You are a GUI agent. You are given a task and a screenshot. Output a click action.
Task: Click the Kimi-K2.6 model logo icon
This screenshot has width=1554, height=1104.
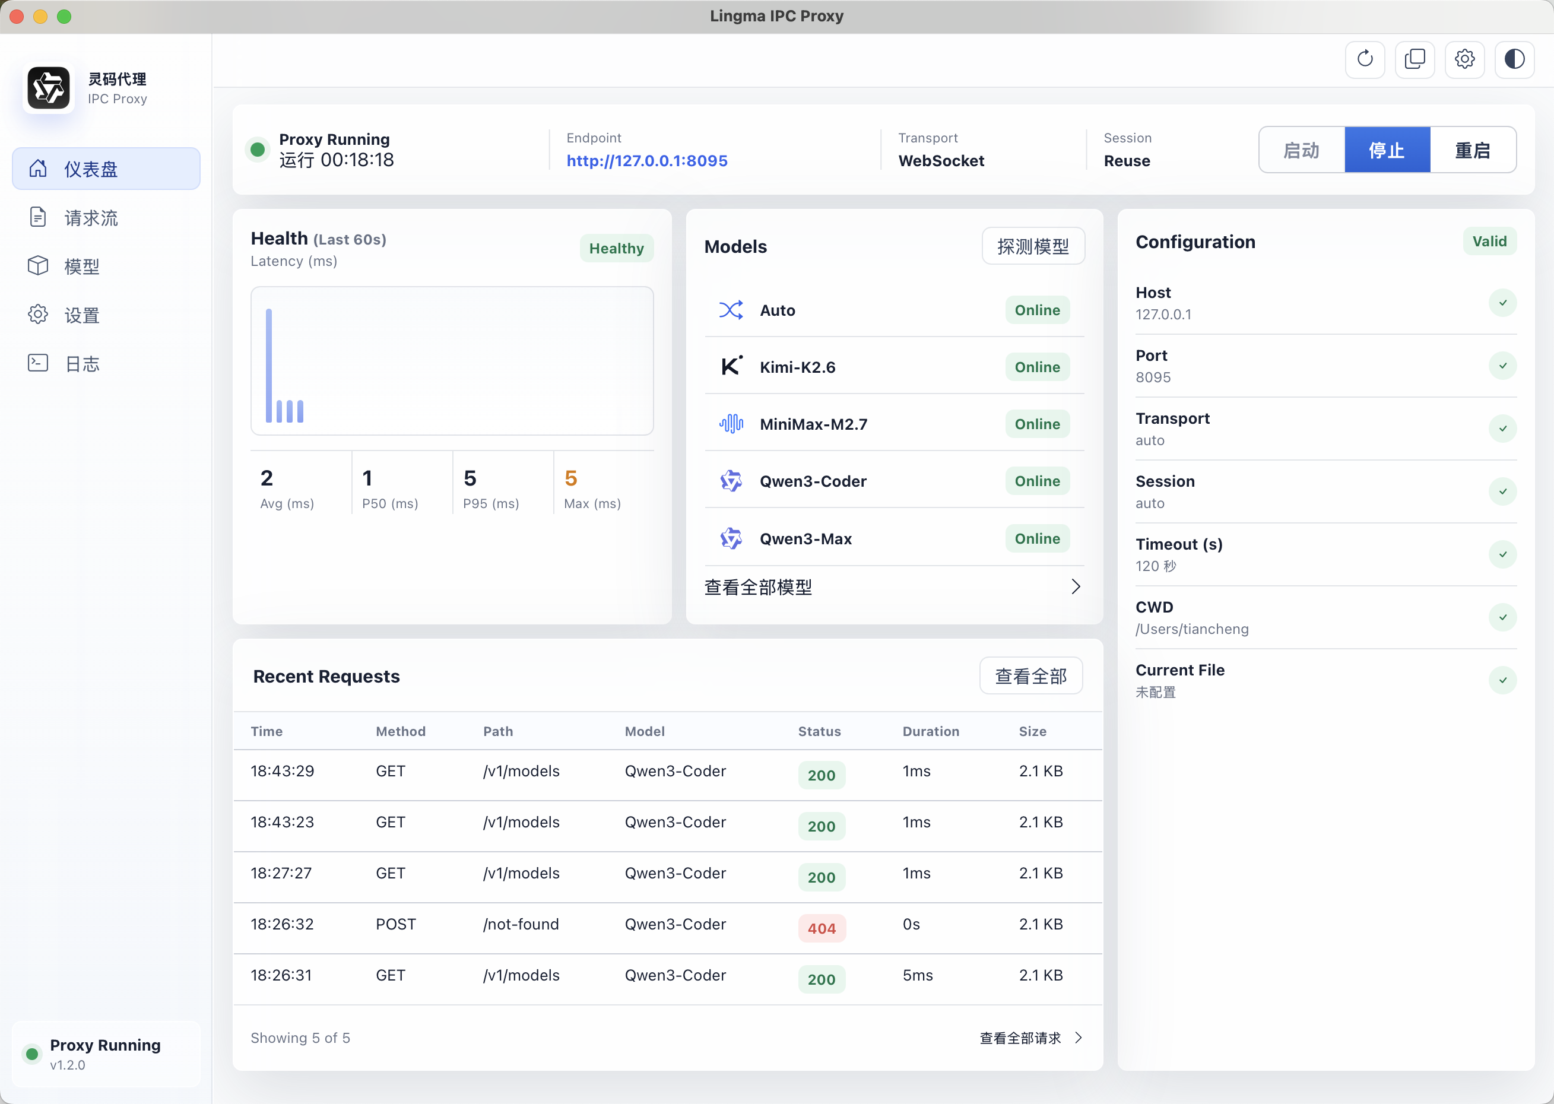731,366
